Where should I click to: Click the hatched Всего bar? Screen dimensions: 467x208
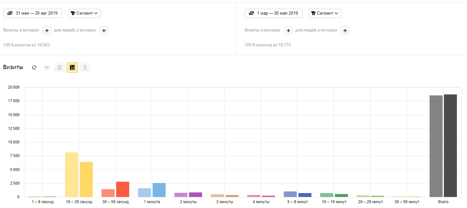point(436,146)
